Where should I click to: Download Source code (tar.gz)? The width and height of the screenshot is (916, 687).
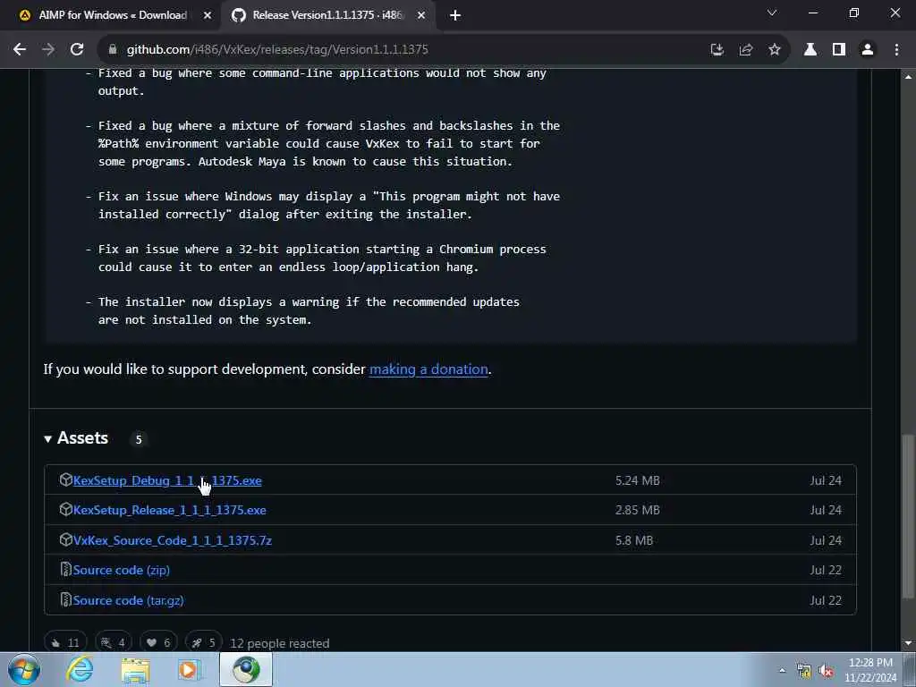click(x=129, y=600)
